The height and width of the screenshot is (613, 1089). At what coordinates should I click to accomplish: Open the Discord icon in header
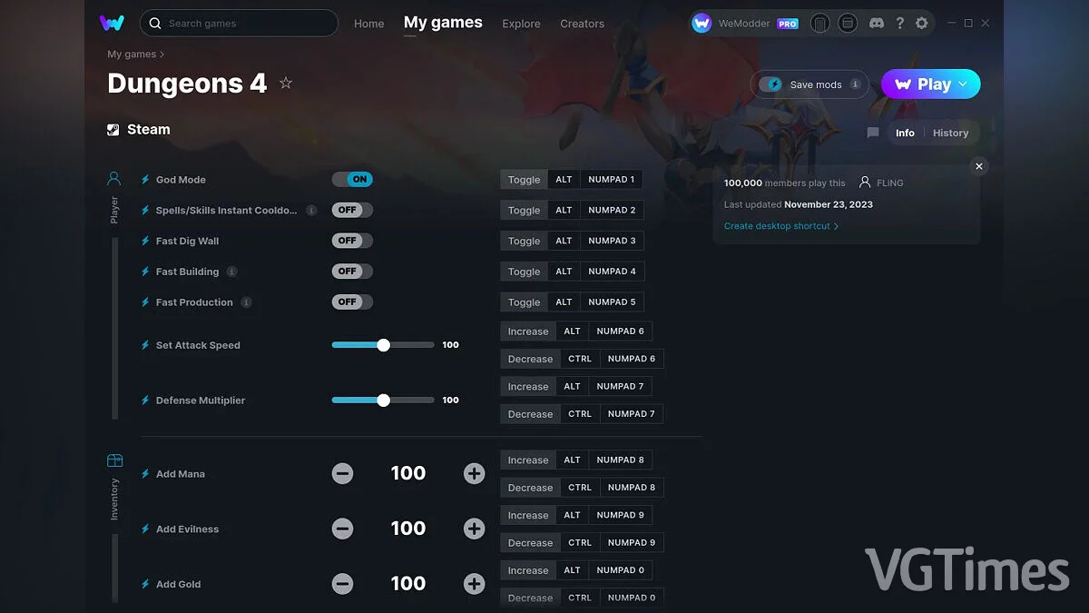pos(877,24)
